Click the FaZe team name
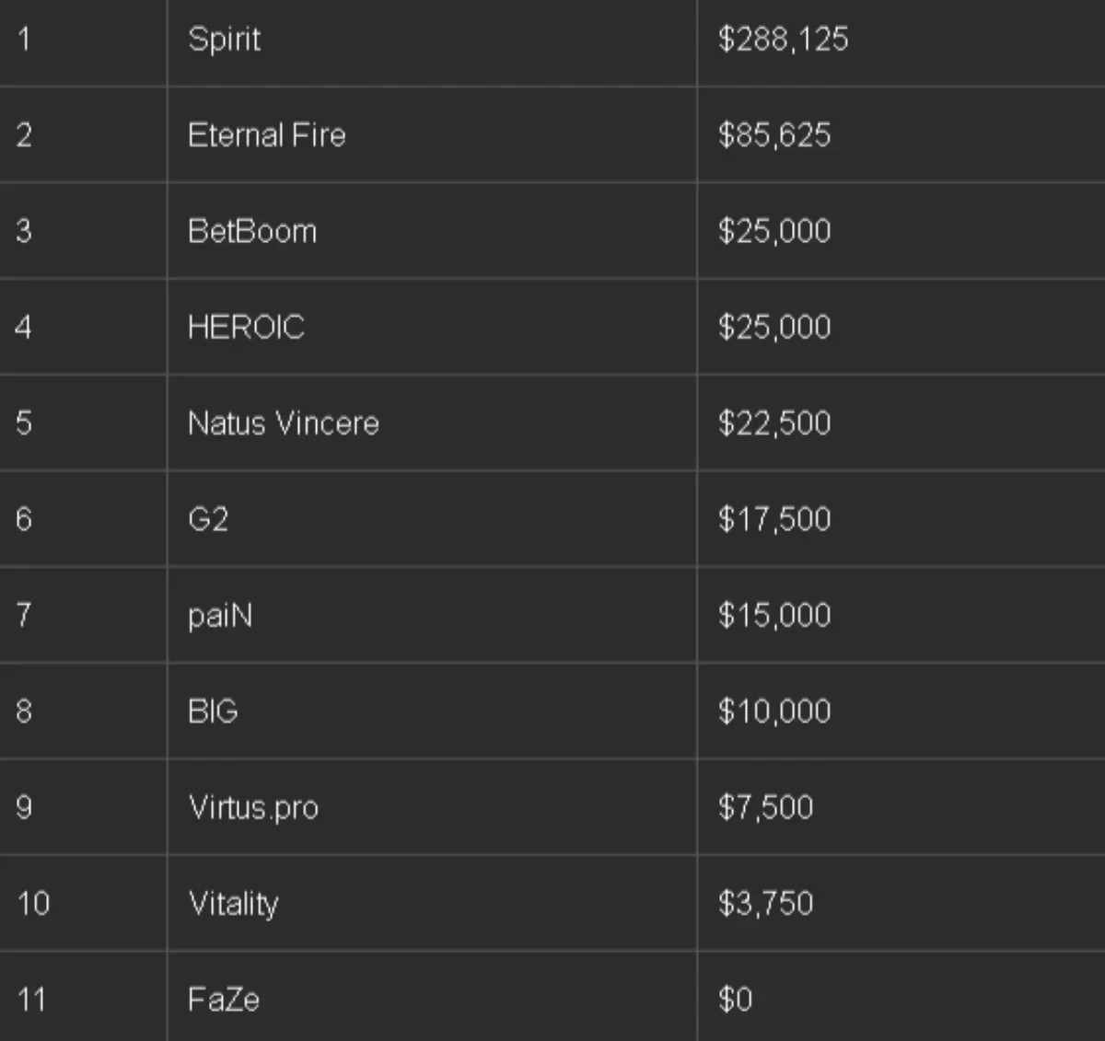The width and height of the screenshot is (1105, 1041). click(224, 1000)
